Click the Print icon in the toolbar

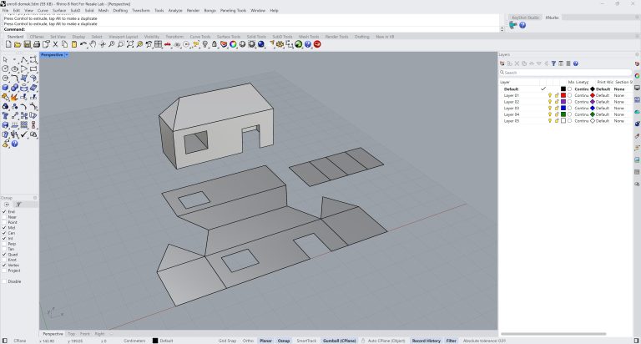37,44
